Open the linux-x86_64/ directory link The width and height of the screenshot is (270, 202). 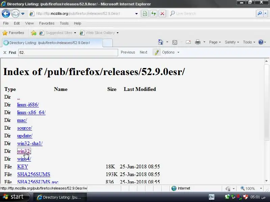[31, 112]
